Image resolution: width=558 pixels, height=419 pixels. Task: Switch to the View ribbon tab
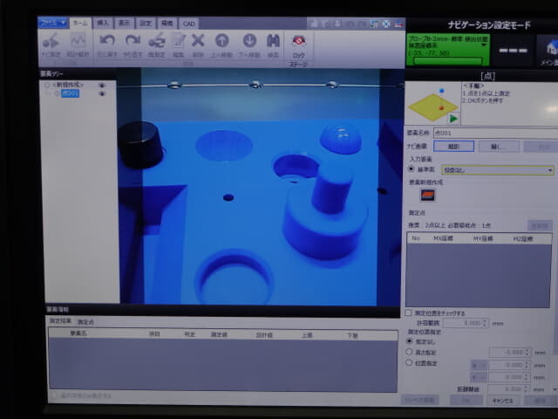click(x=124, y=24)
